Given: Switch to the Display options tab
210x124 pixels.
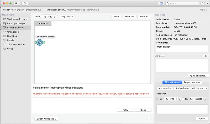Looking at the screenshot, I should [192, 82].
